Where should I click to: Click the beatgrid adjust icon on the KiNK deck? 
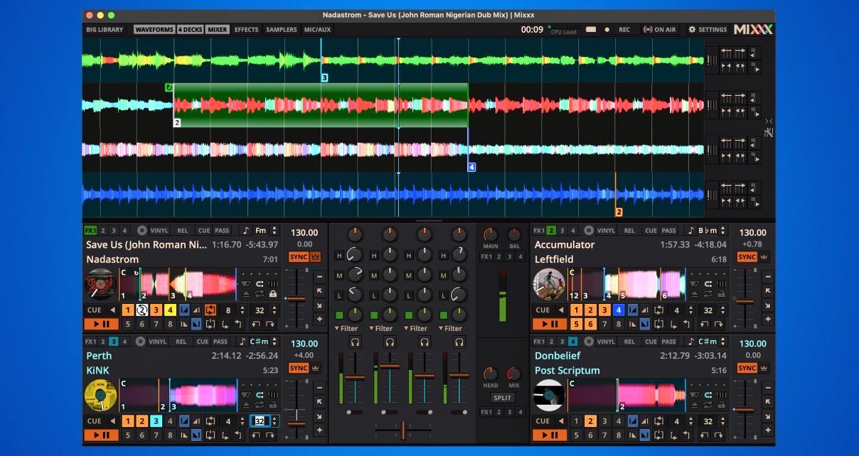(272, 395)
